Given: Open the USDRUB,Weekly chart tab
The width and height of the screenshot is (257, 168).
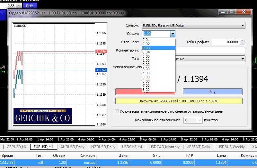Looking at the screenshot, I should point(231,147).
